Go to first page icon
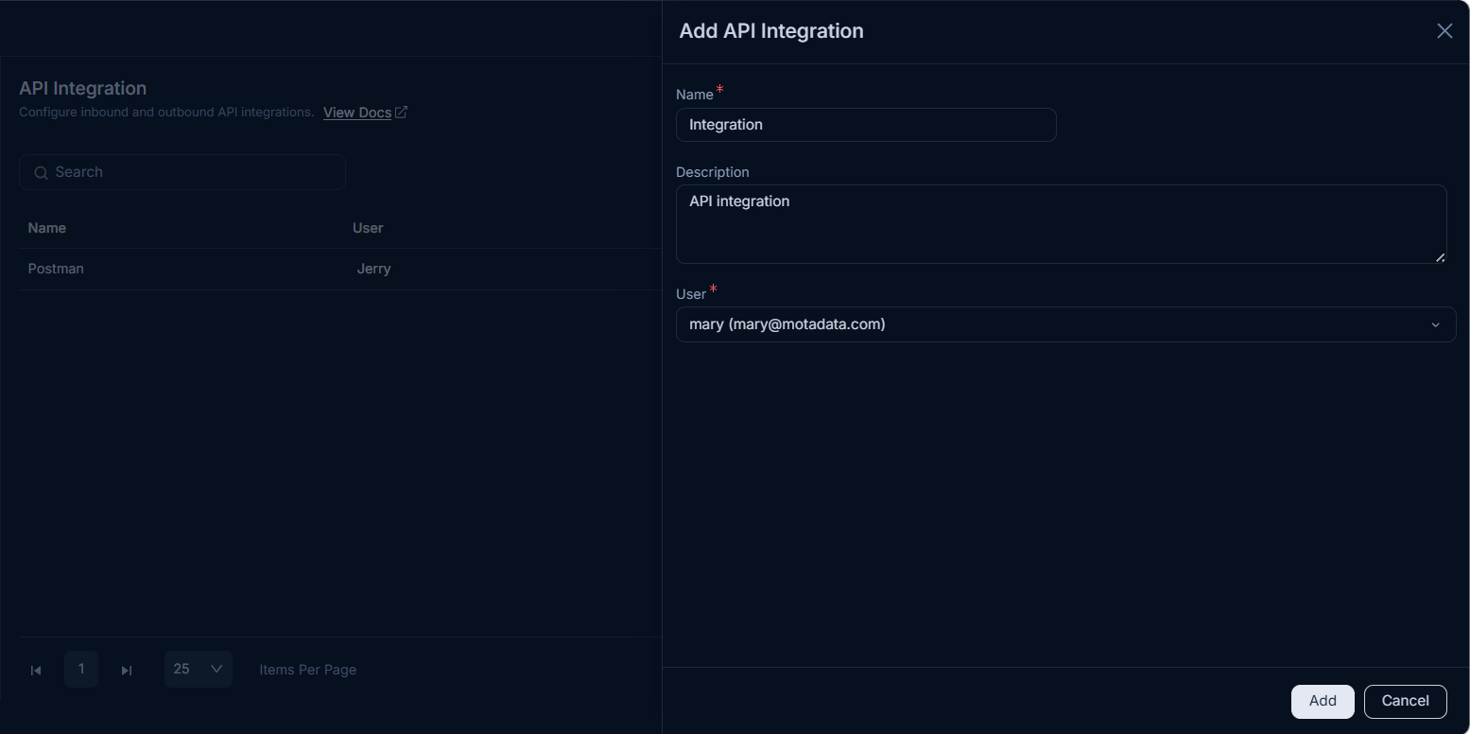1470x734 pixels. coord(36,671)
